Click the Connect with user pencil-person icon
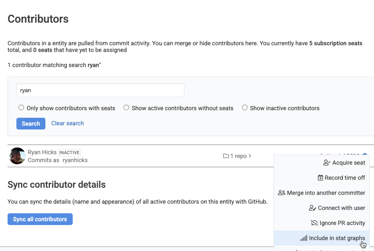Image resolution: width=374 pixels, height=251 pixels. (x=312, y=208)
